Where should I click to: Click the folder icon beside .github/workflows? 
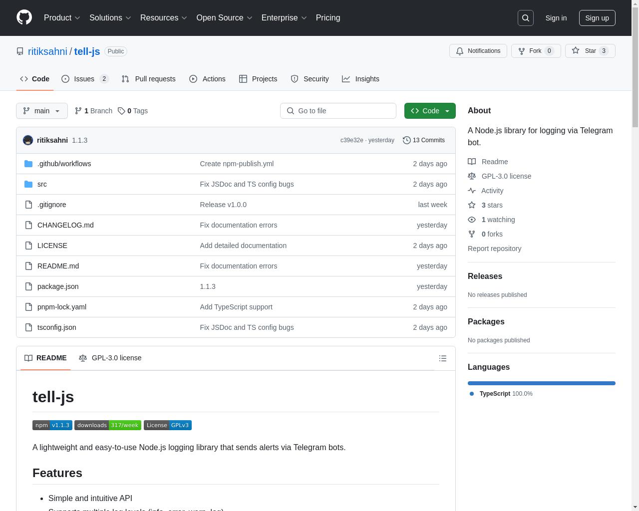28,164
